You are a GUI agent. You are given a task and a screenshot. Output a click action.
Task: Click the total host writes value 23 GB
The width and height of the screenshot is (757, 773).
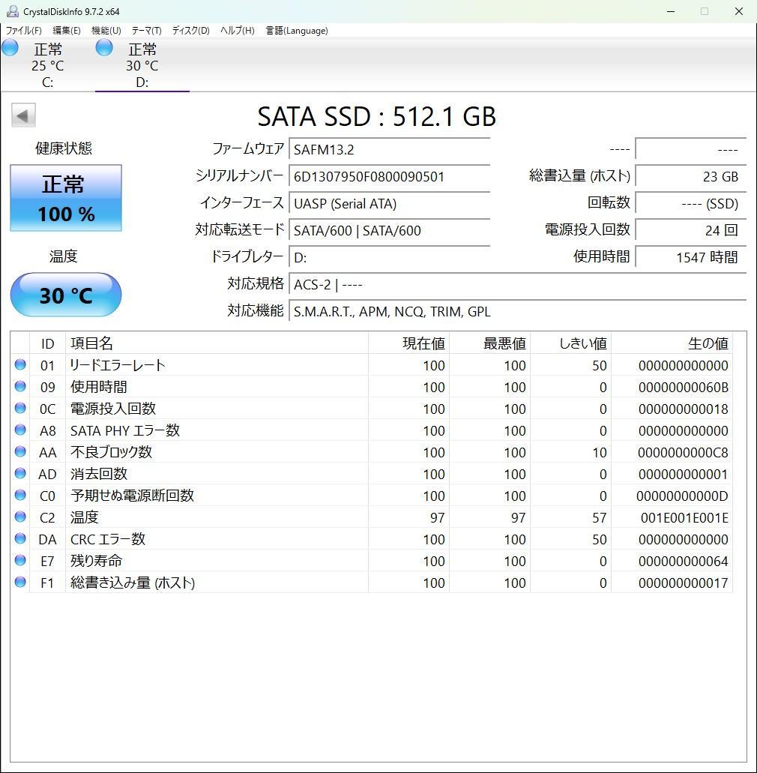tap(691, 176)
